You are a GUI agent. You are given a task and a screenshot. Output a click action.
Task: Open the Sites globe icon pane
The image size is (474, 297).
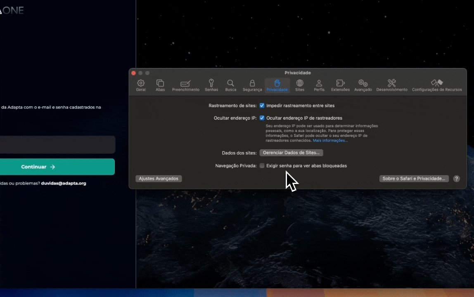tap(300, 85)
